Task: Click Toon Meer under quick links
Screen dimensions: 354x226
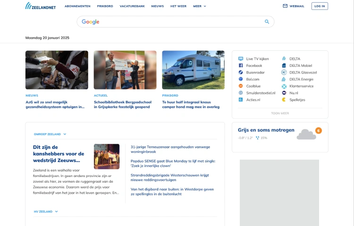Action: [280, 113]
